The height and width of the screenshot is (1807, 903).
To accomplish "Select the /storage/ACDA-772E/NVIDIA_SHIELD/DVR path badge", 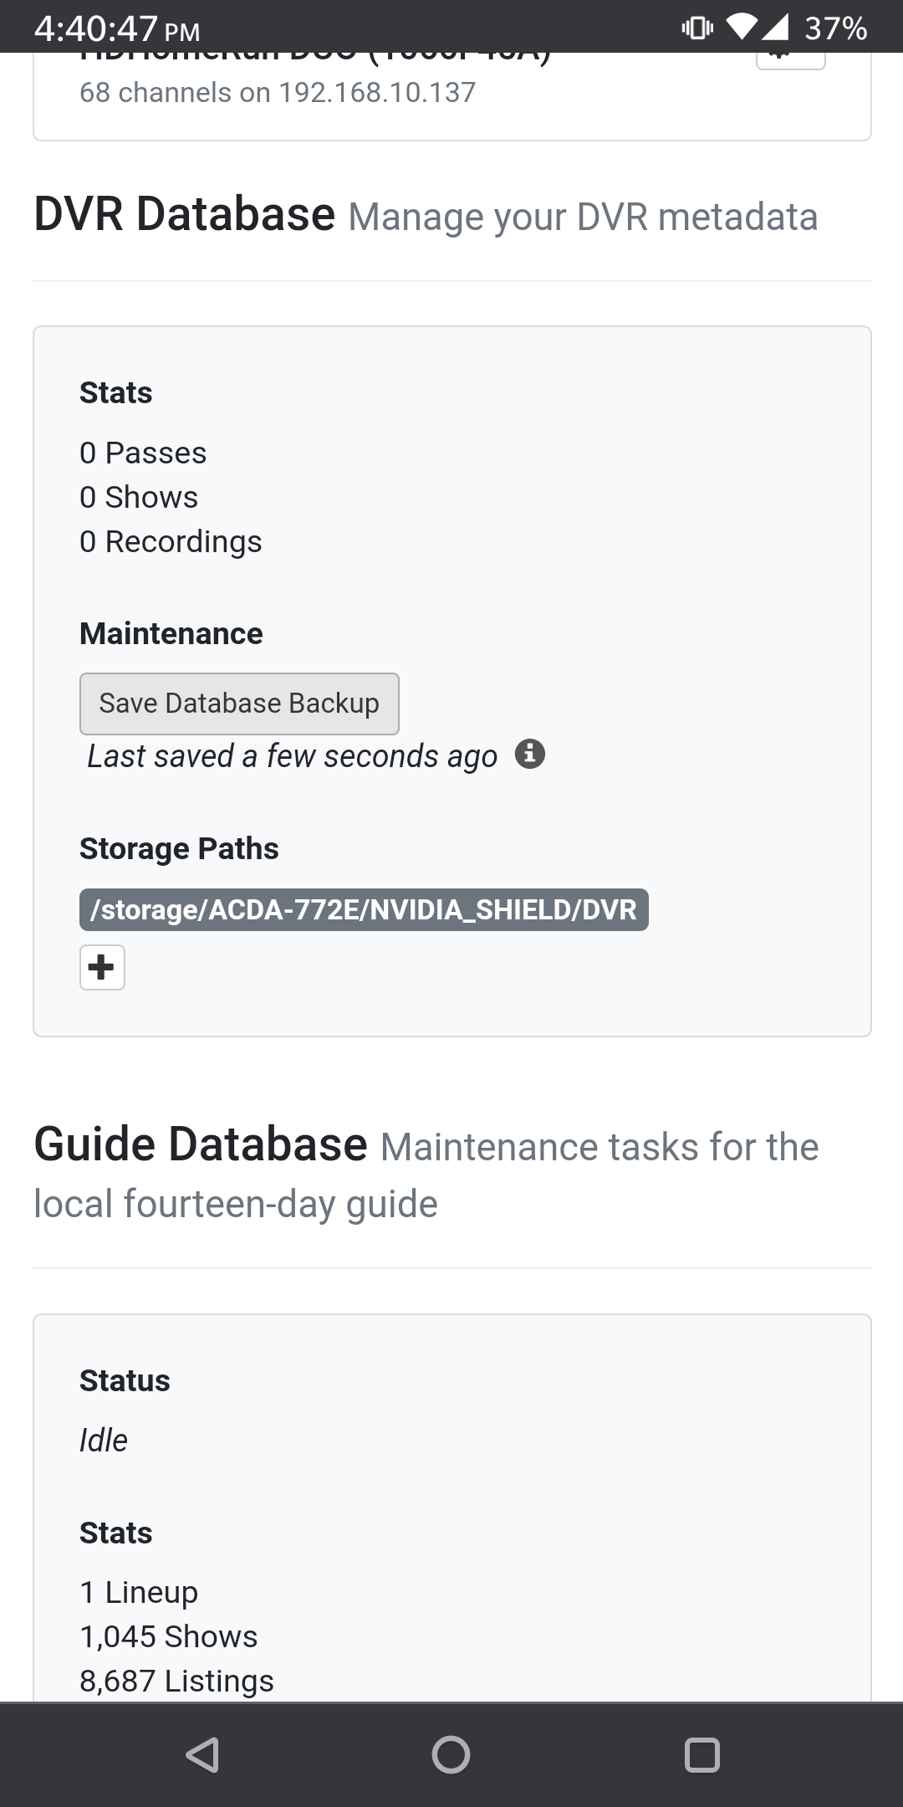I will (364, 909).
